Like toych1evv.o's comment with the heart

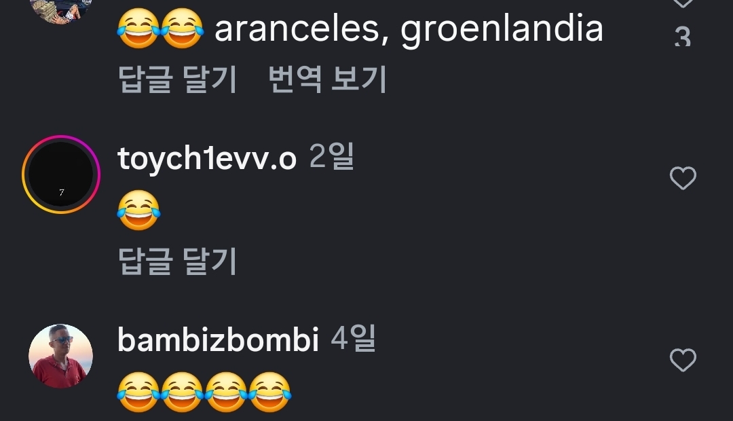coord(683,178)
